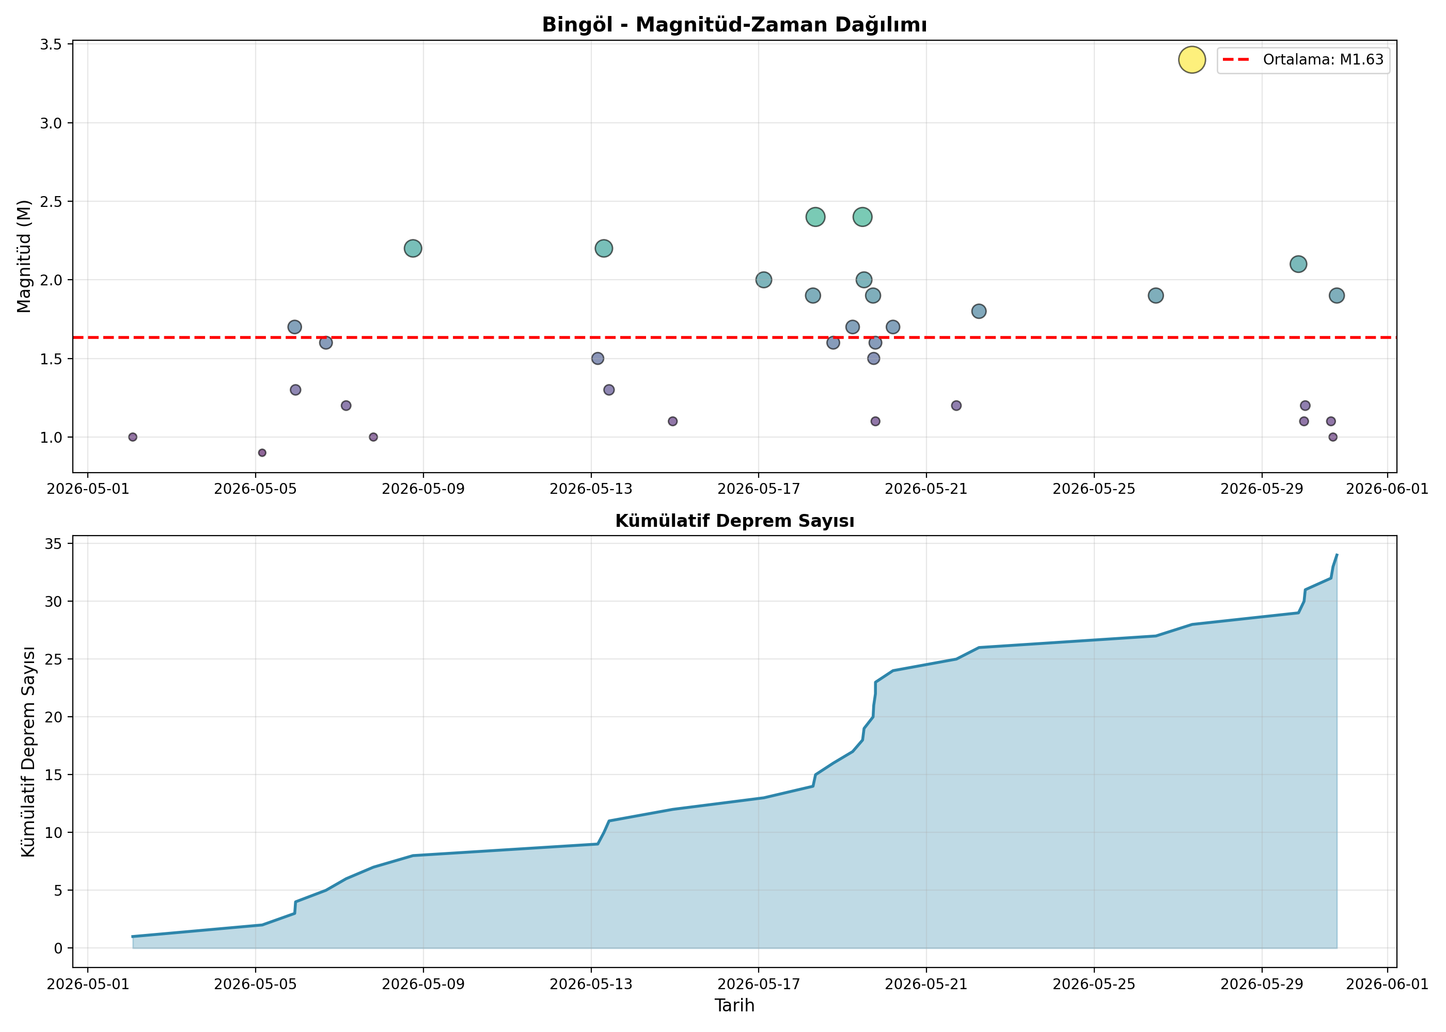
Task: Click the "5" tick on the cumulative chart
Action: pos(58,891)
